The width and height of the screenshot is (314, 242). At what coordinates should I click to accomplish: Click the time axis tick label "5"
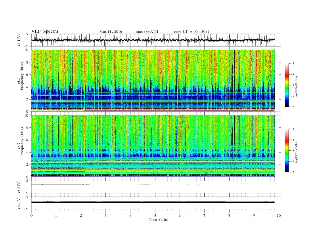coord(155,216)
